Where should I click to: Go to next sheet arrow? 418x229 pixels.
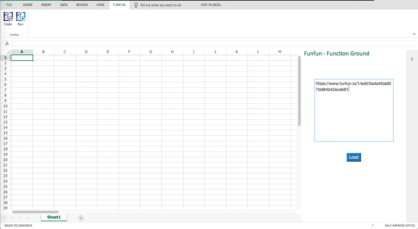(20, 218)
